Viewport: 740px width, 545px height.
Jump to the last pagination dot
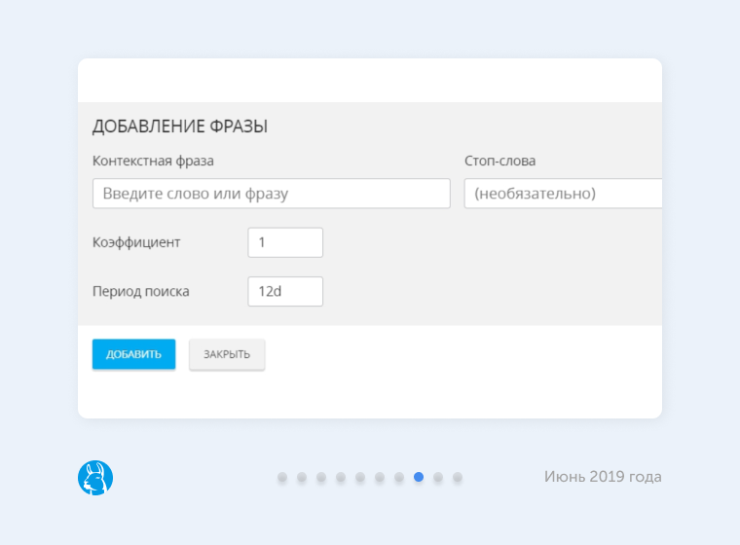pos(458,477)
